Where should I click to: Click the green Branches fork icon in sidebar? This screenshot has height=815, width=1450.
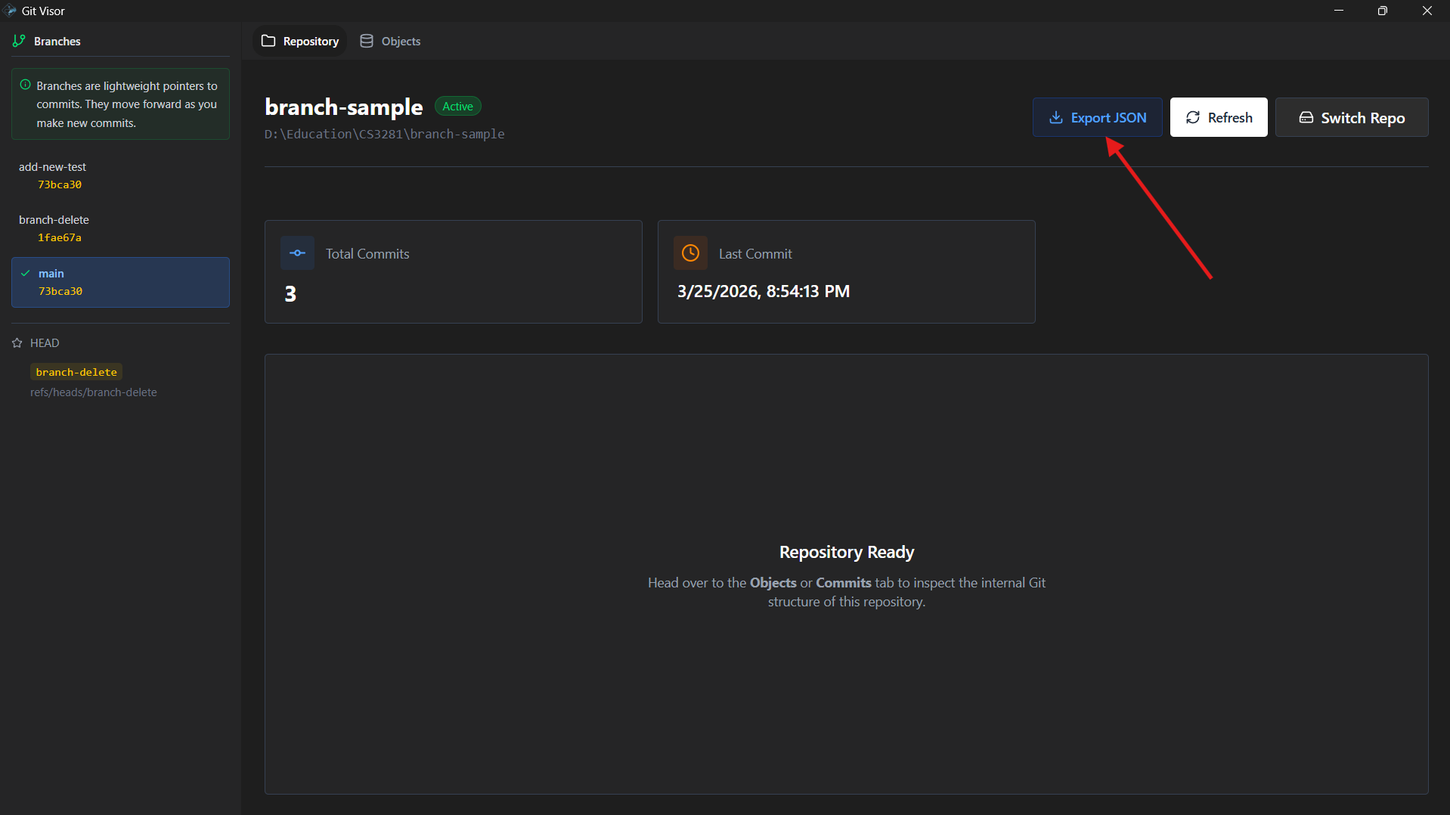coord(19,41)
